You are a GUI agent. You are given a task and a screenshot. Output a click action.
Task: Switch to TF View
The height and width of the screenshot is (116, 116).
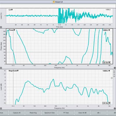pos(66,113)
